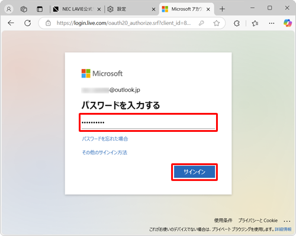View site information lock icon
The width and height of the screenshot is (296, 236).
click(48, 23)
